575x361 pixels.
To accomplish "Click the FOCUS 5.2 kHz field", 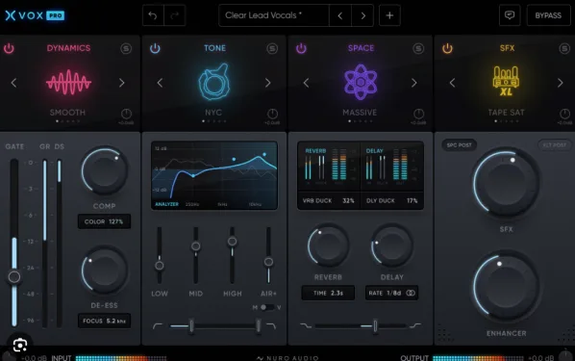I will click(x=104, y=321).
